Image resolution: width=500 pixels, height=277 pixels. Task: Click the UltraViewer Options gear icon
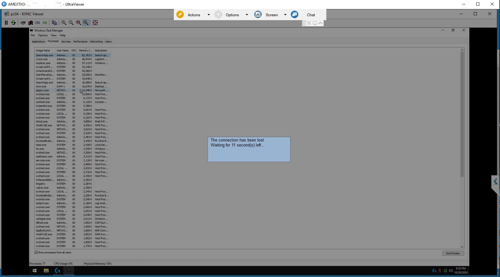218,15
